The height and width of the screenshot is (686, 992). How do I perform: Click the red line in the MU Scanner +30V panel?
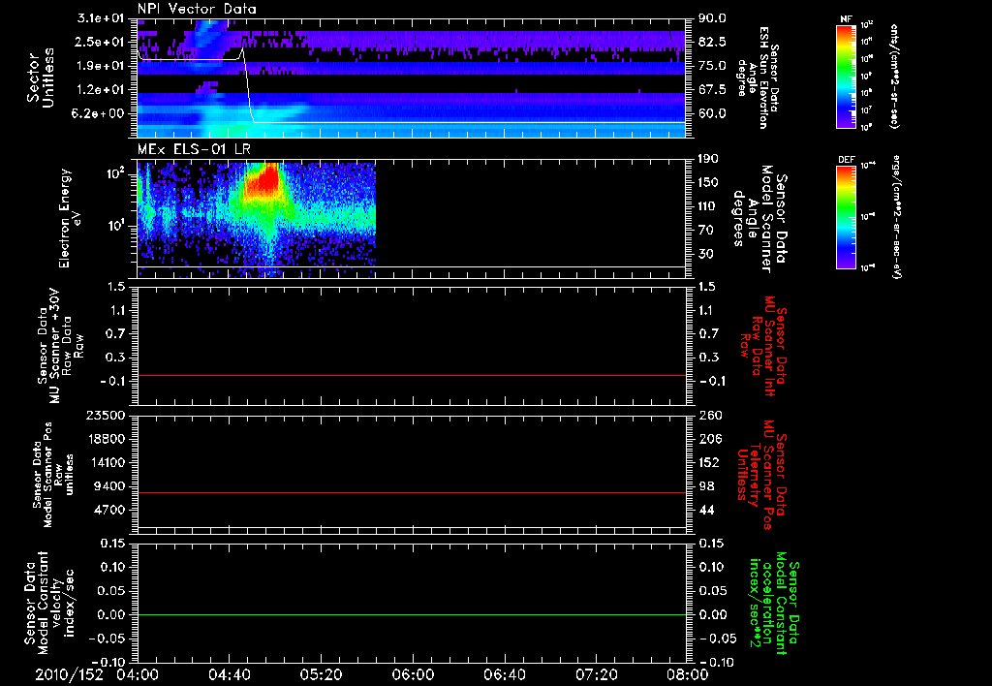coord(412,375)
